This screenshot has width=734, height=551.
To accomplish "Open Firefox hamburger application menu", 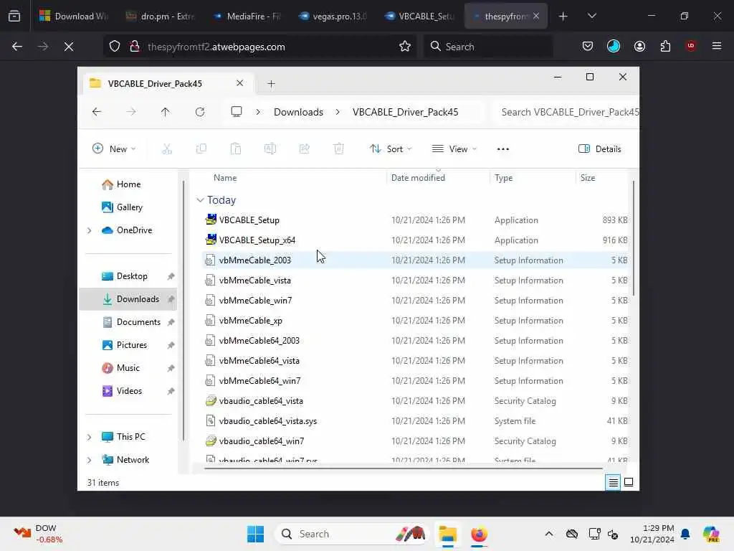I will pyautogui.click(x=717, y=46).
